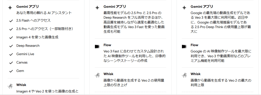Click the checkmark beside Gemini Live
The height and width of the screenshot is (95, 261).
(11, 55)
